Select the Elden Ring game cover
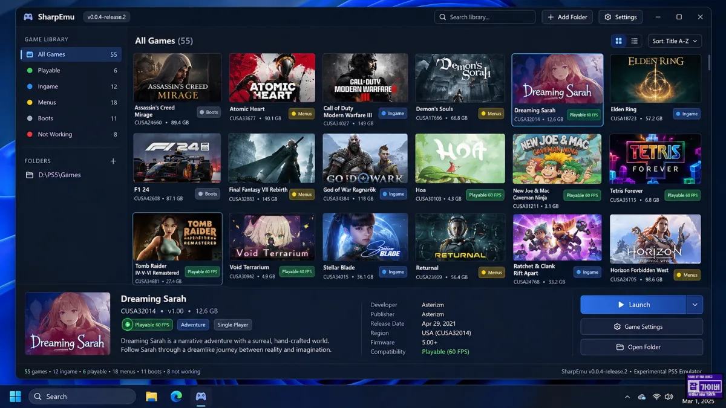Viewport: 726px width, 408px height. pos(655,77)
